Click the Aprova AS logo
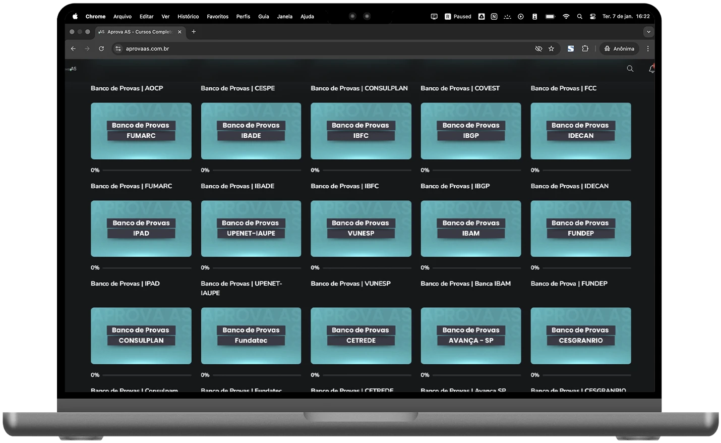The height and width of the screenshot is (443, 721). click(71, 69)
